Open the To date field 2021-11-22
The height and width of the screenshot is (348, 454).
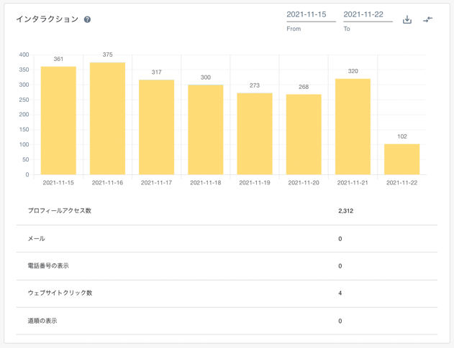point(367,15)
